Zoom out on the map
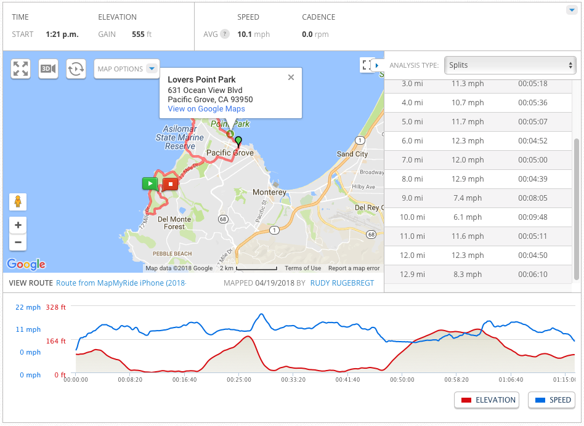 click(x=18, y=242)
